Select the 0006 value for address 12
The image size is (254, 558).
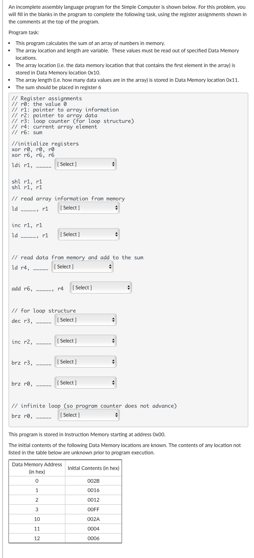point(93,538)
